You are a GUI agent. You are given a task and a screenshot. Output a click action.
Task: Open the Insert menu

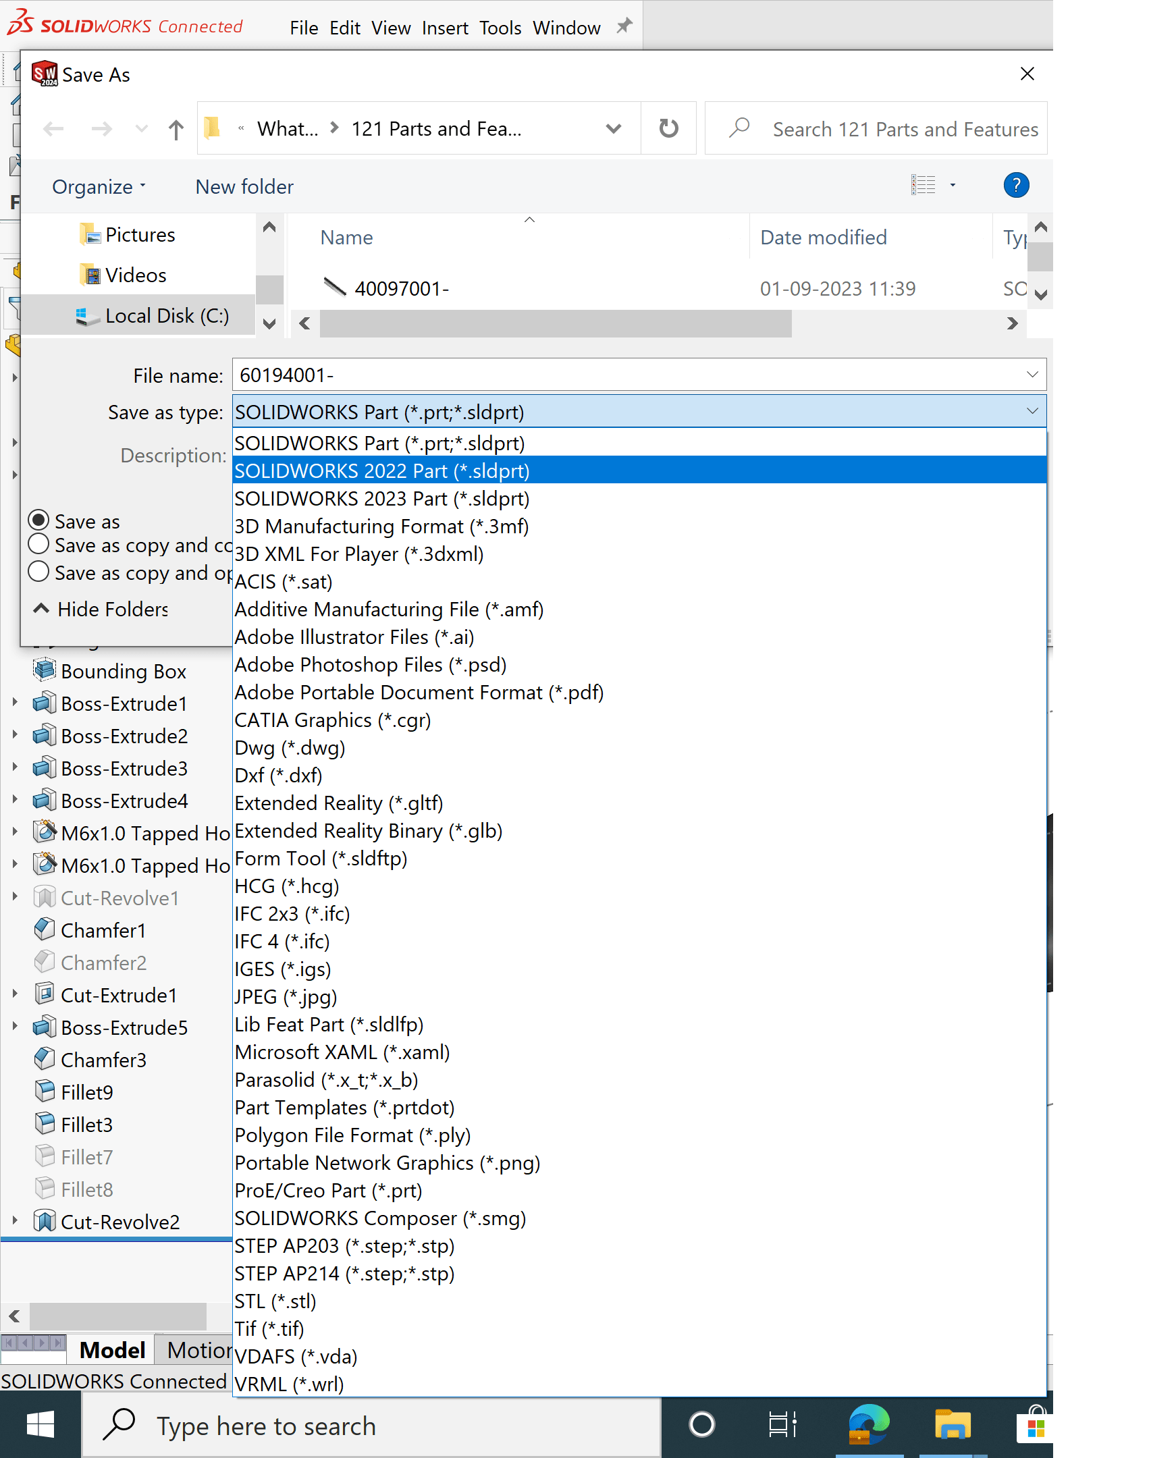click(444, 28)
